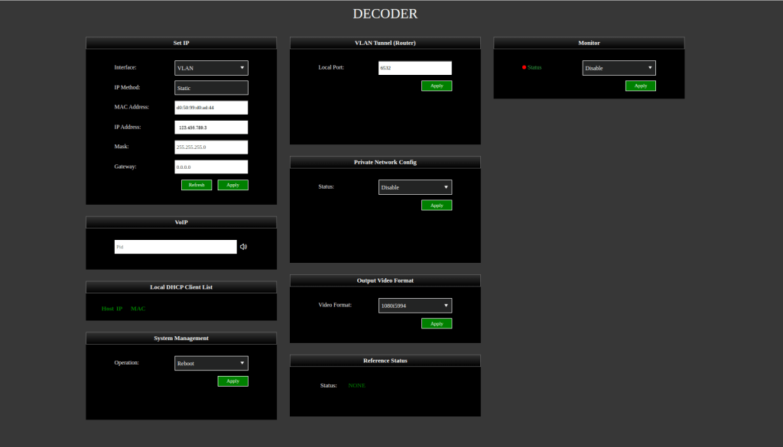The height and width of the screenshot is (447, 783).
Task: Open the Interface dropdown set to VLAN
Action: [211, 68]
